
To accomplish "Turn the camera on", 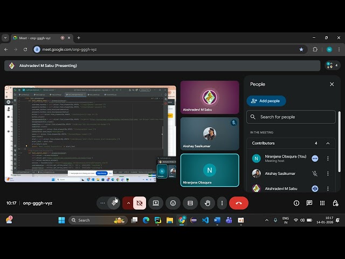I will tap(140, 203).
